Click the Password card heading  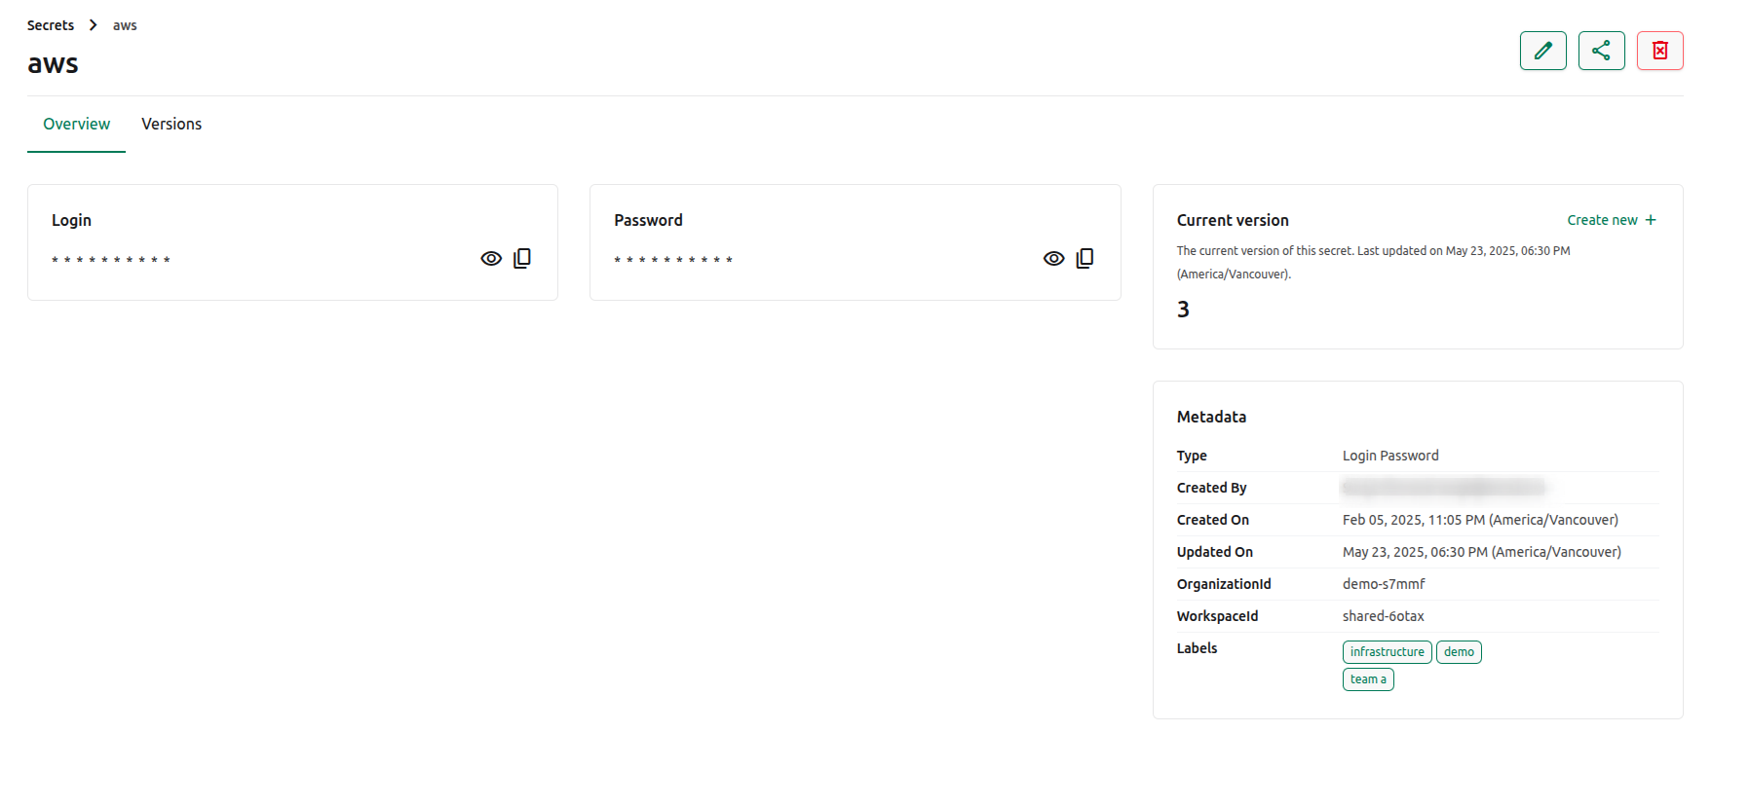point(648,220)
